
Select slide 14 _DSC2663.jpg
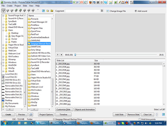click(x=109, y=104)
